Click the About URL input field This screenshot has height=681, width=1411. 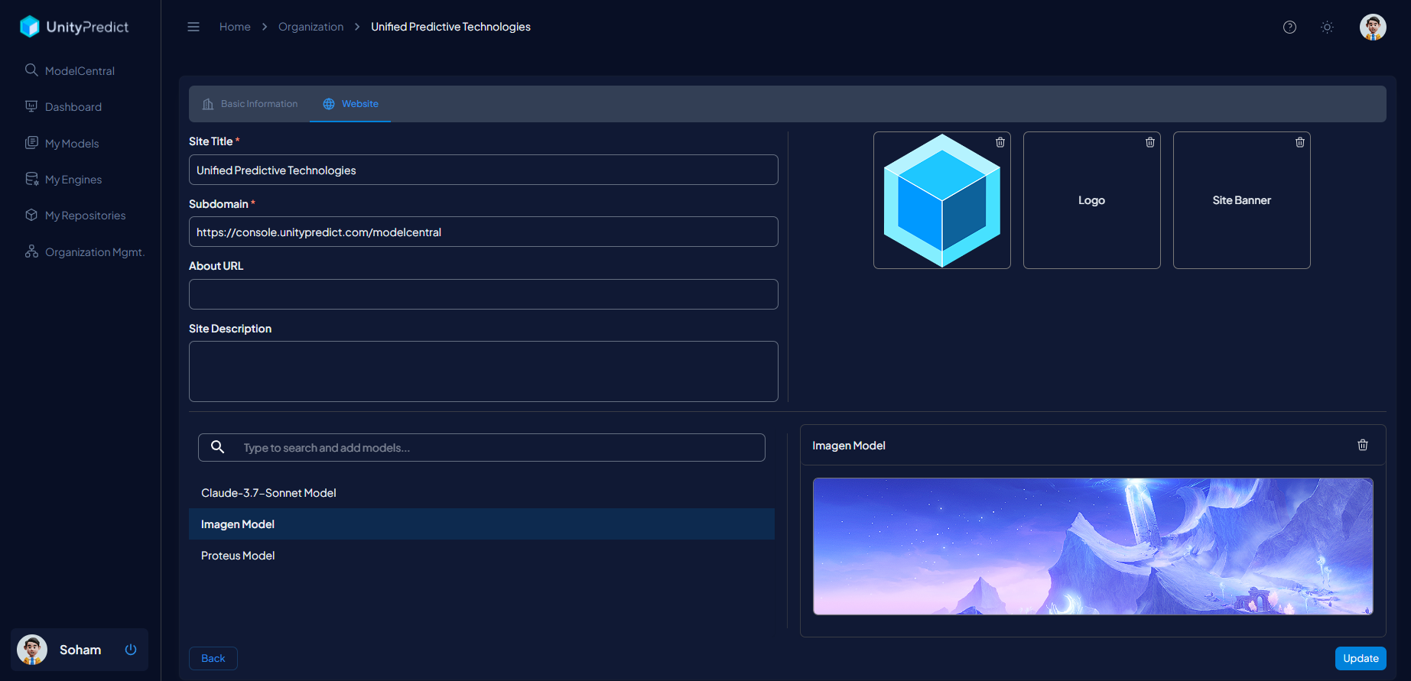click(483, 294)
